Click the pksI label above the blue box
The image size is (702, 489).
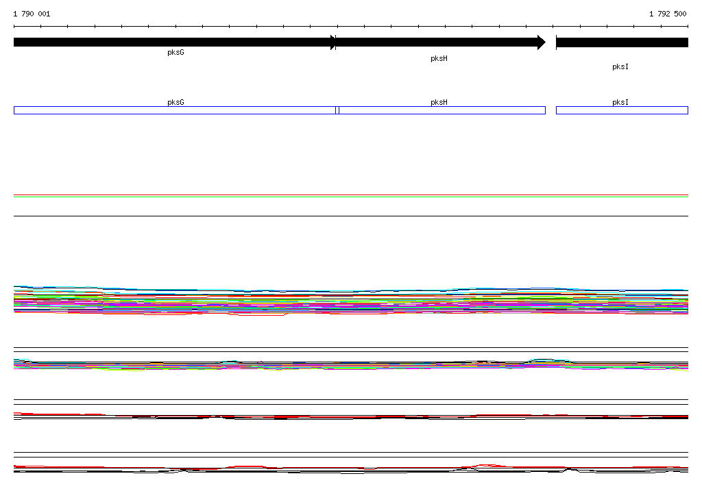coord(620,102)
